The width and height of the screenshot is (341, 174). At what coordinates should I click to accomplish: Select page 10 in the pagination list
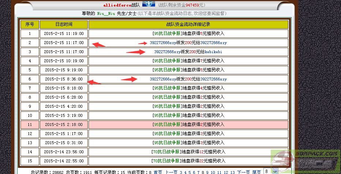pos(213,172)
